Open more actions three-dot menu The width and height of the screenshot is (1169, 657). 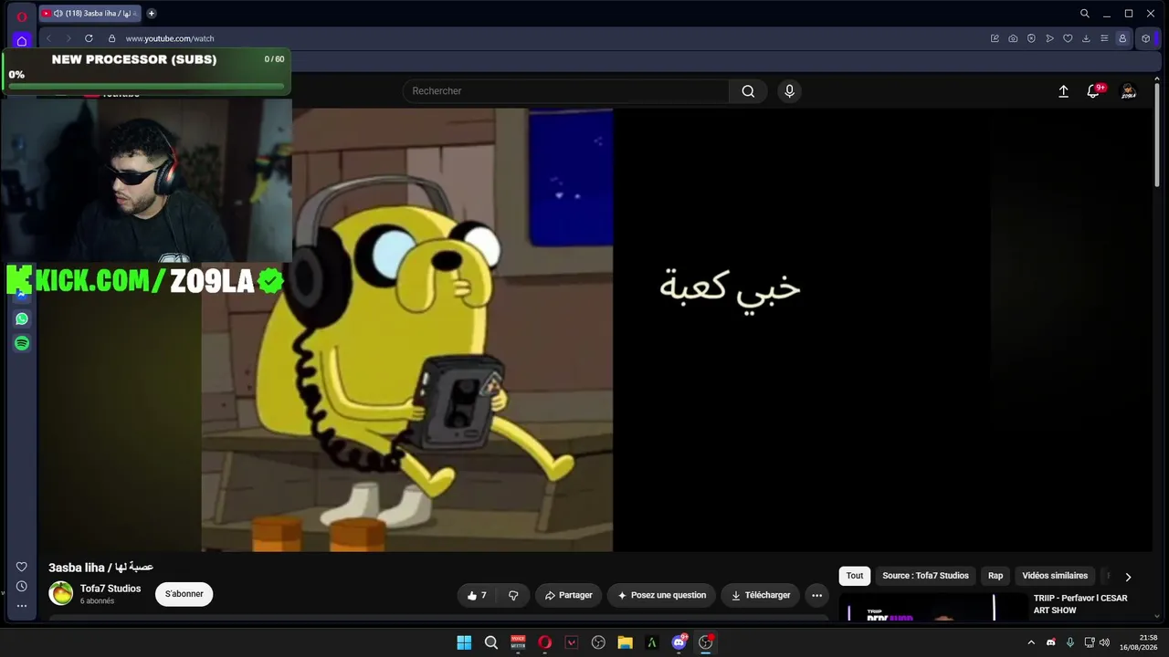(817, 595)
